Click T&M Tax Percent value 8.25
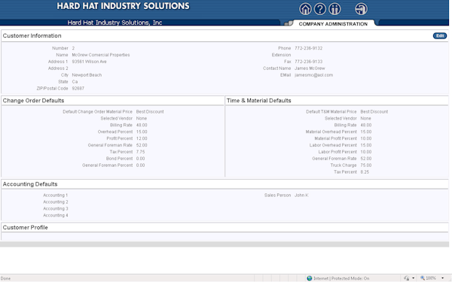Viewport: 452px width, 282px height. 365,171
